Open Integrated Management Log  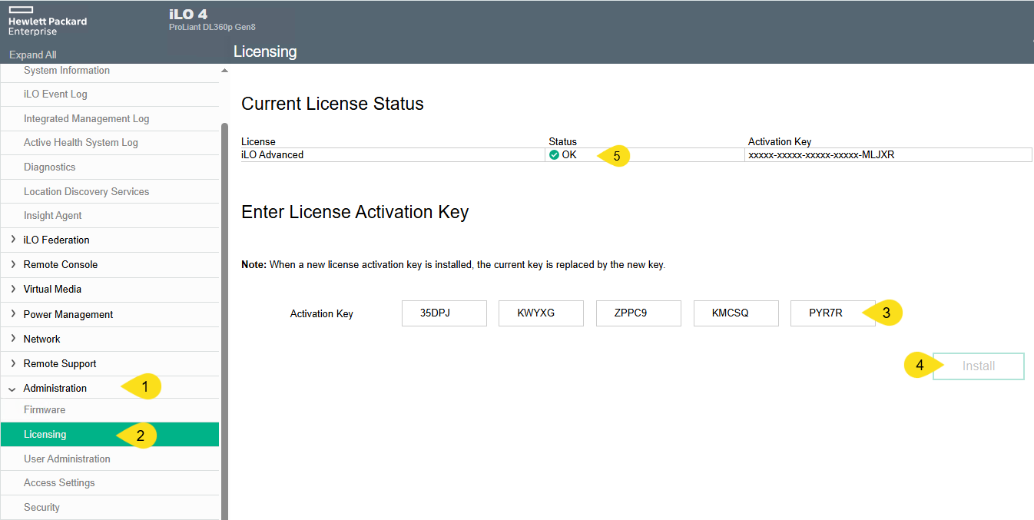tap(87, 119)
